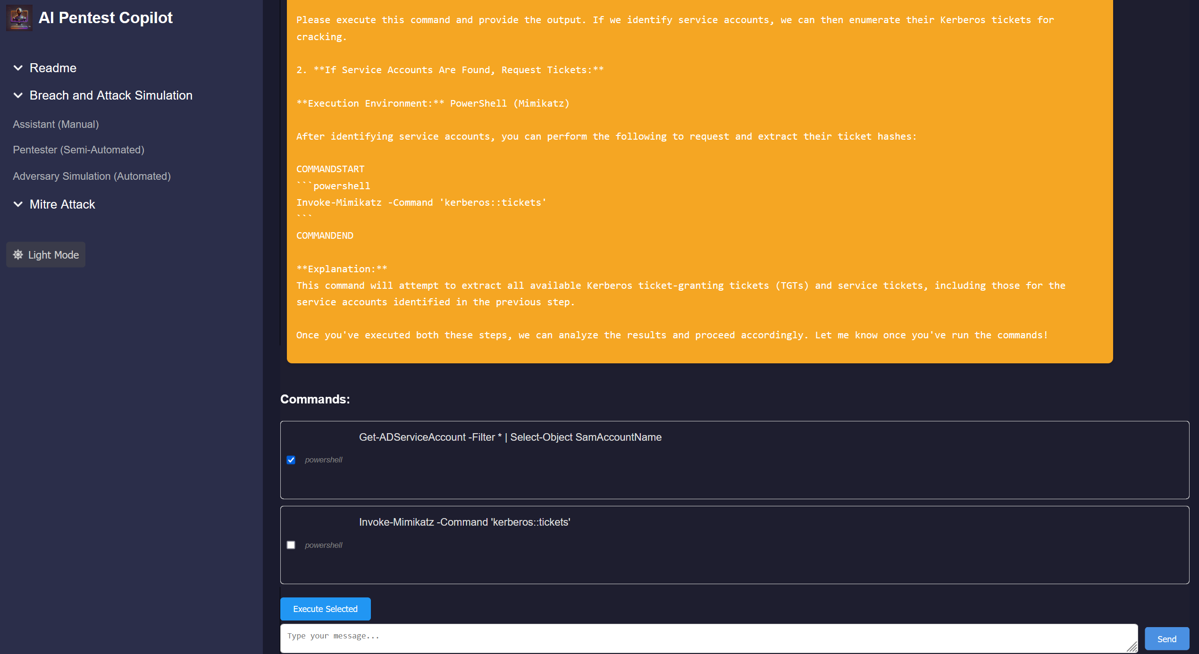Click the sun icon for Light Mode

(18, 255)
